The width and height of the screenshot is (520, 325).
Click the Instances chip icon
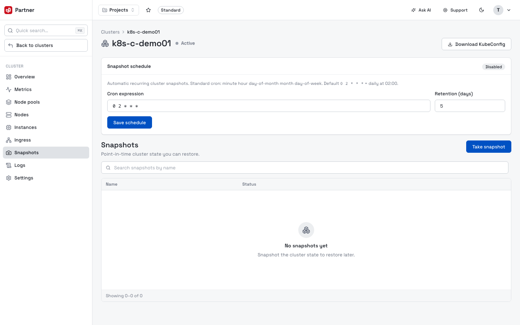(9, 127)
